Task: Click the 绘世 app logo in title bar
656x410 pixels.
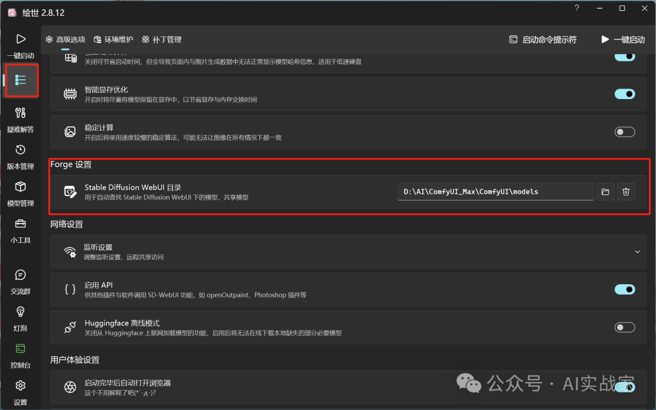Action: click(12, 13)
